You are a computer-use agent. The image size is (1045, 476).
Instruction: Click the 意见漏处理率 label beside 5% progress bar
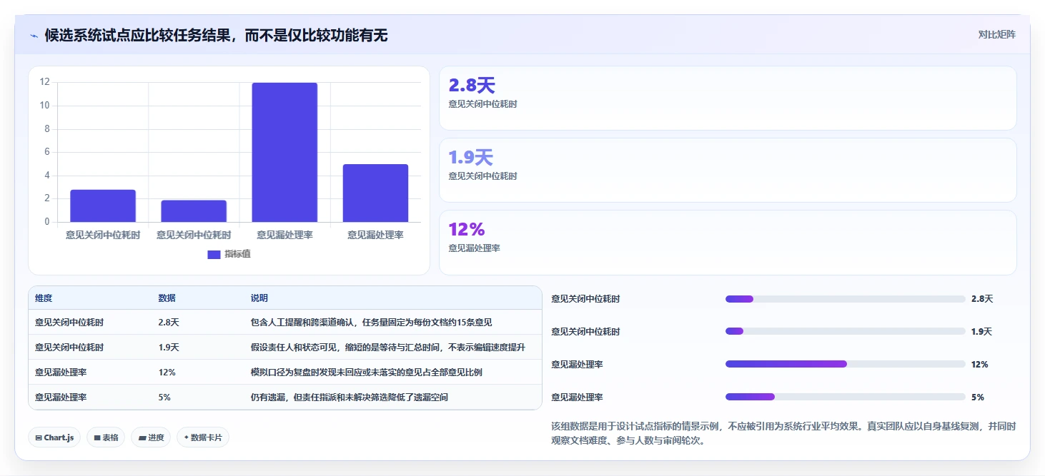pyautogui.click(x=577, y=397)
